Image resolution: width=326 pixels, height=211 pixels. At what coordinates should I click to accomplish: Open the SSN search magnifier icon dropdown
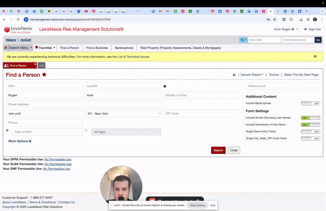coord(243,40)
